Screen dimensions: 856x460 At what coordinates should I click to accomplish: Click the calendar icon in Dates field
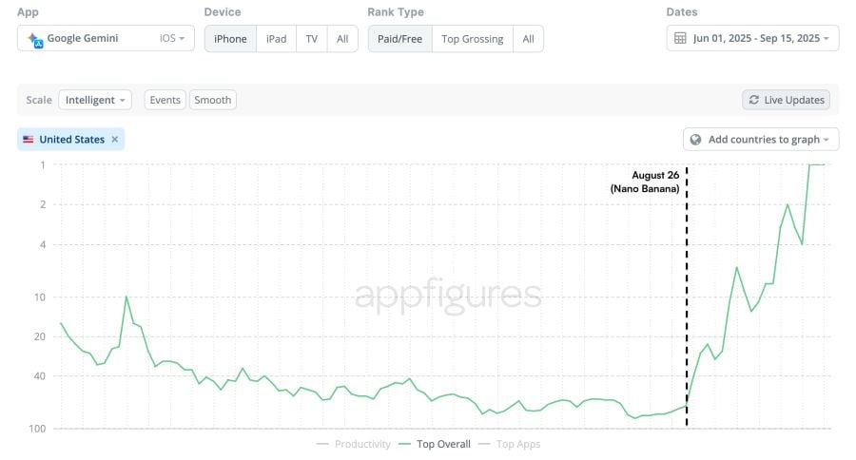click(x=680, y=38)
